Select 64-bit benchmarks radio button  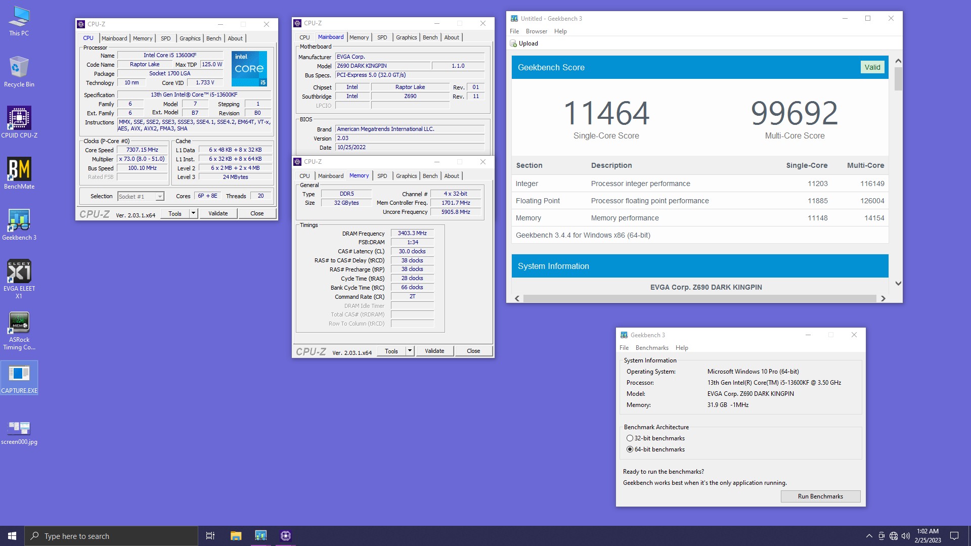630,449
